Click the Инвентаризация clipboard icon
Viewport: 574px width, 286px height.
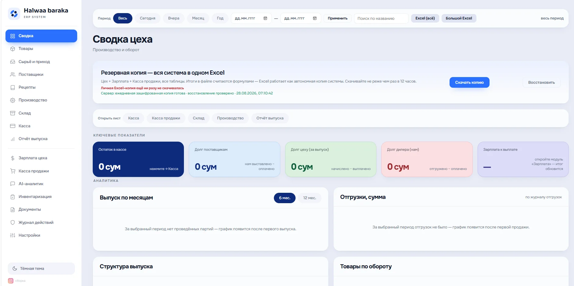[13, 197]
